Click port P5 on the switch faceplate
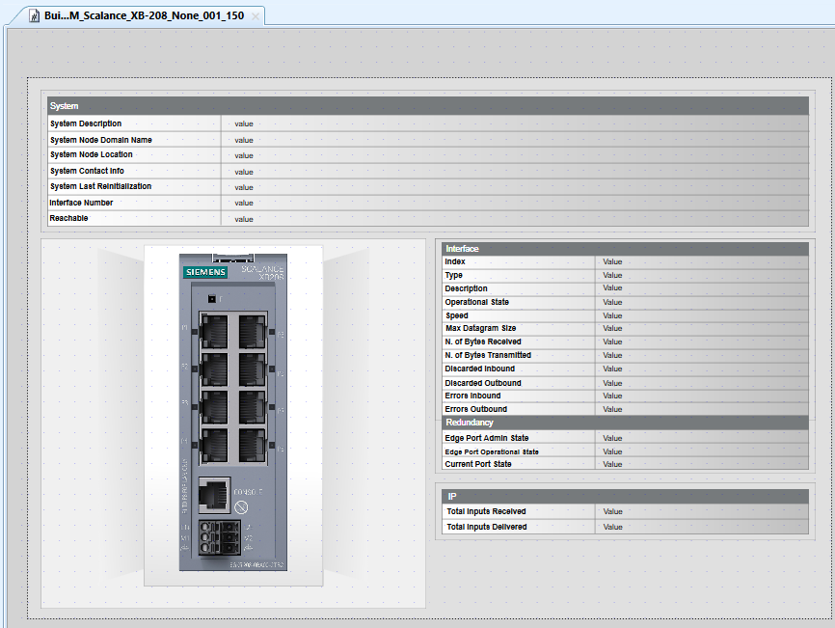The width and height of the screenshot is (835, 628). (250, 332)
